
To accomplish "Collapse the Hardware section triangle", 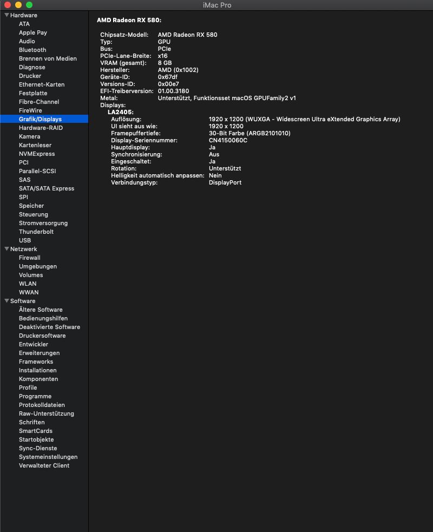I will click(x=6, y=15).
